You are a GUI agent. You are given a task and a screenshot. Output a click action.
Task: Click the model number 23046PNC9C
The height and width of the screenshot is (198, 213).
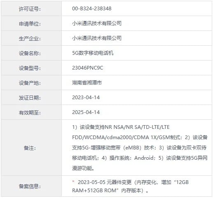point(88,68)
